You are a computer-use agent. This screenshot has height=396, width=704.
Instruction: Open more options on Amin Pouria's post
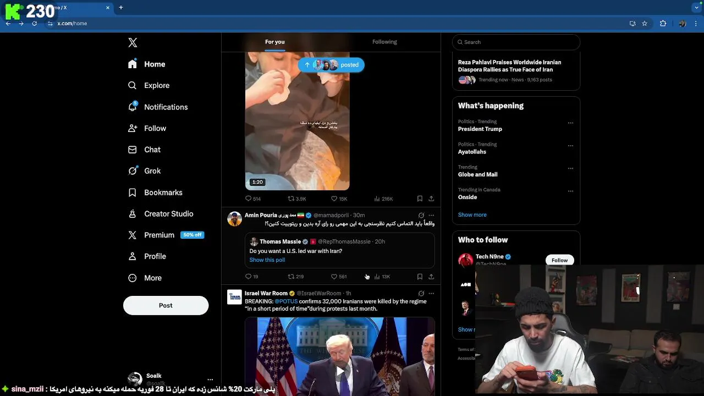coord(431,215)
